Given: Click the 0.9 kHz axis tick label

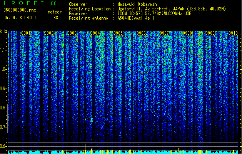Looking at the screenshot, I should point(3,89).
